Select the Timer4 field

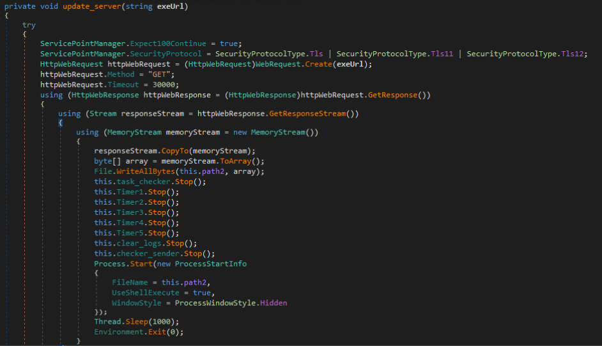130,223
